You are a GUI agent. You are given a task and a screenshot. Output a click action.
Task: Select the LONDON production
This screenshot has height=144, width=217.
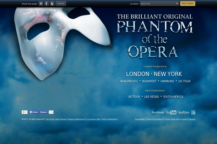(x=138, y=74)
